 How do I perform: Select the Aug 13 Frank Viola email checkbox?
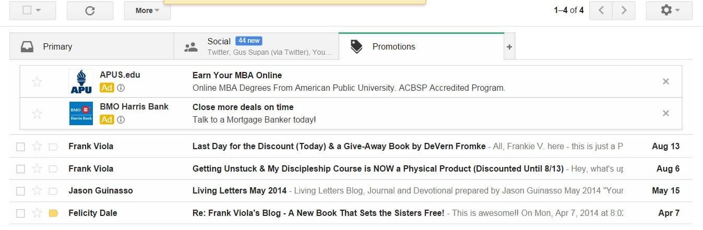click(x=20, y=147)
